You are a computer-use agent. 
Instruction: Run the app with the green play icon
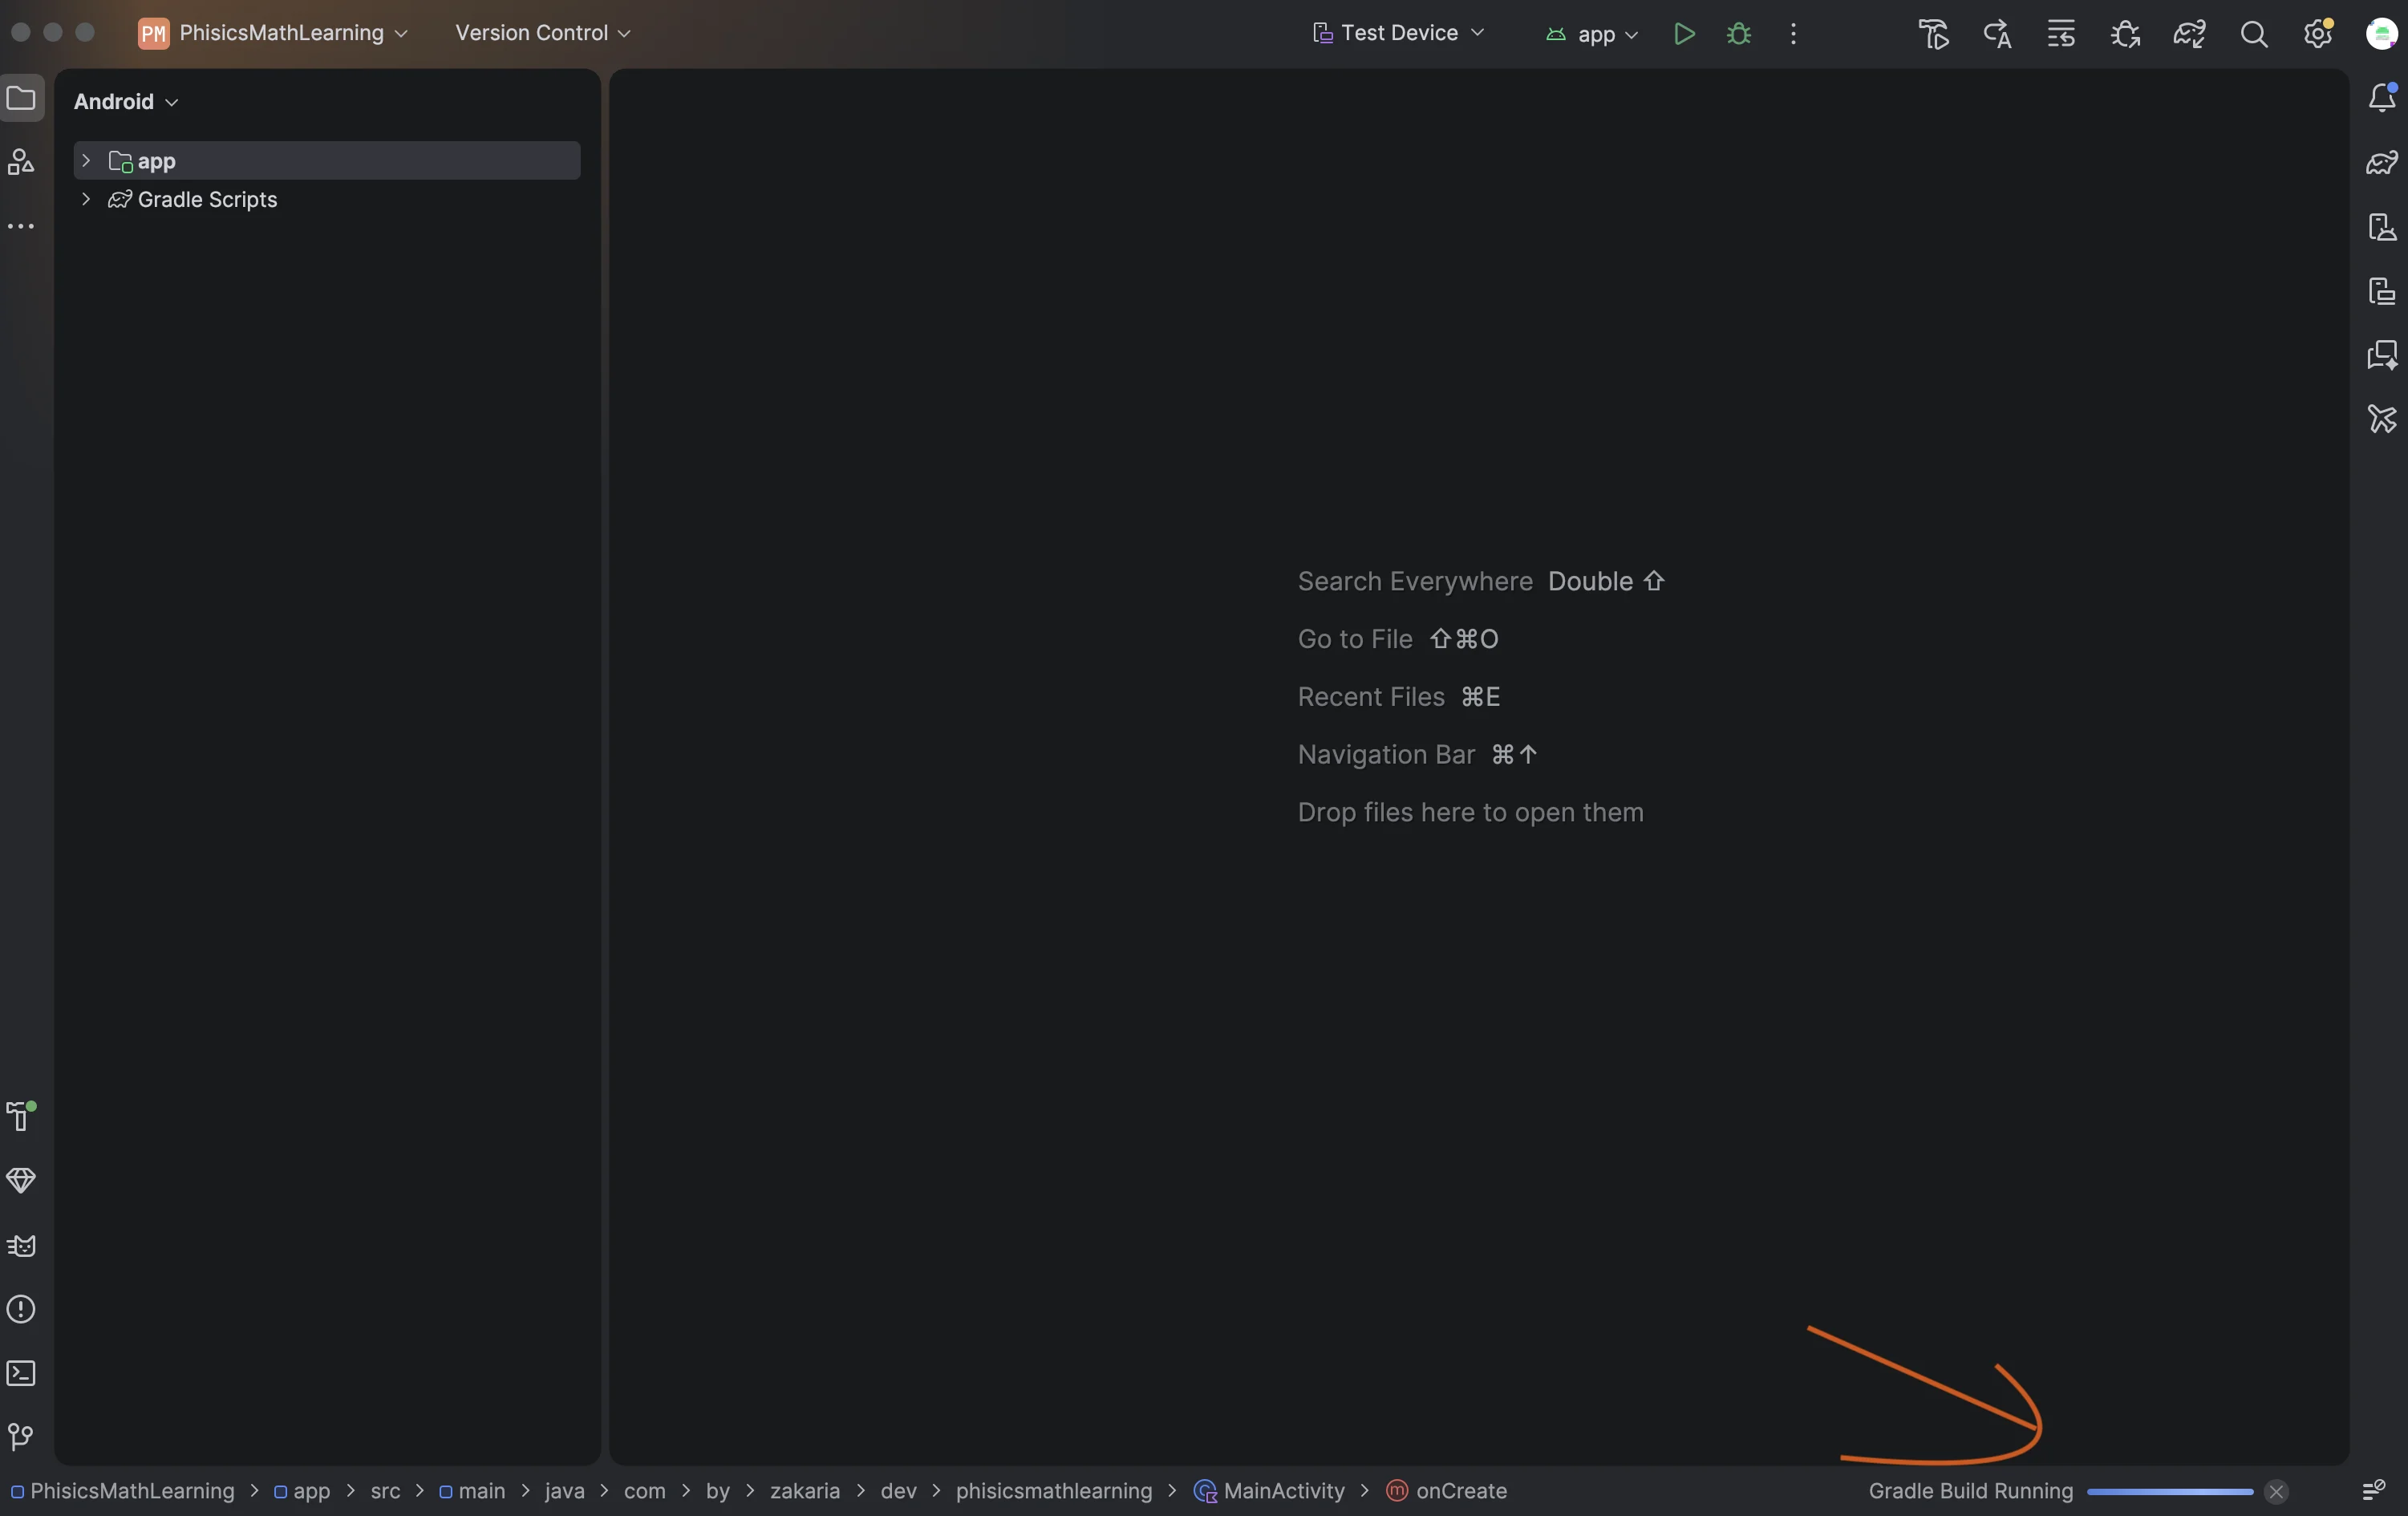(x=1684, y=33)
